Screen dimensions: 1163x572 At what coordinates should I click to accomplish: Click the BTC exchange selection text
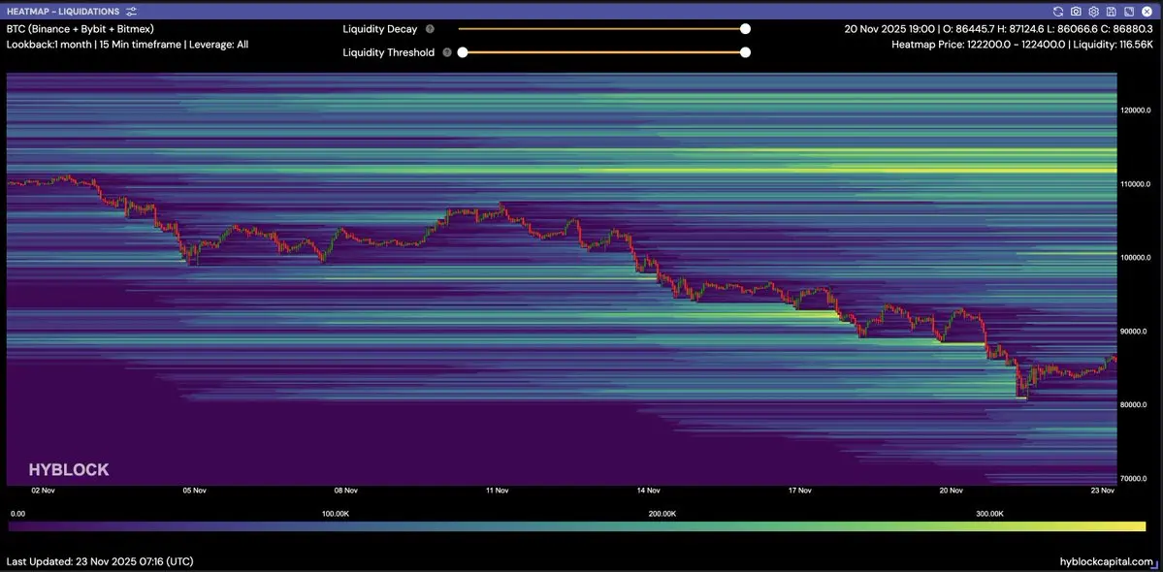[x=81, y=29]
